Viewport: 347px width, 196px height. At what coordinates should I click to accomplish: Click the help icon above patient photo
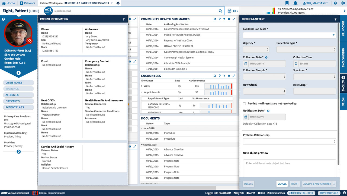pyautogui.click(x=3, y=19)
